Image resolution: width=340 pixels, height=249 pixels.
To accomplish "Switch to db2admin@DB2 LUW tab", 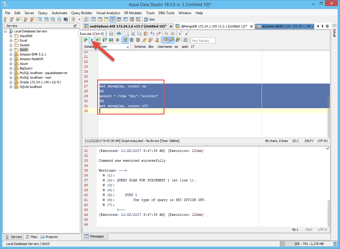I will [285, 26].
